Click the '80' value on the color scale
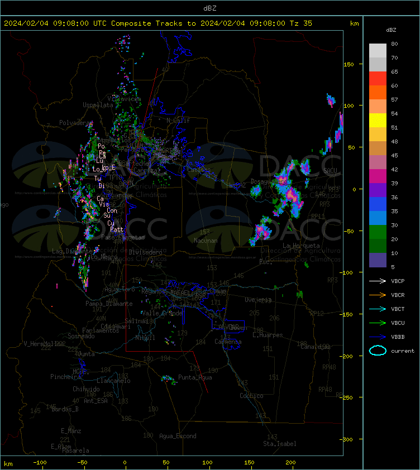420x470 pixels. pos(394,44)
